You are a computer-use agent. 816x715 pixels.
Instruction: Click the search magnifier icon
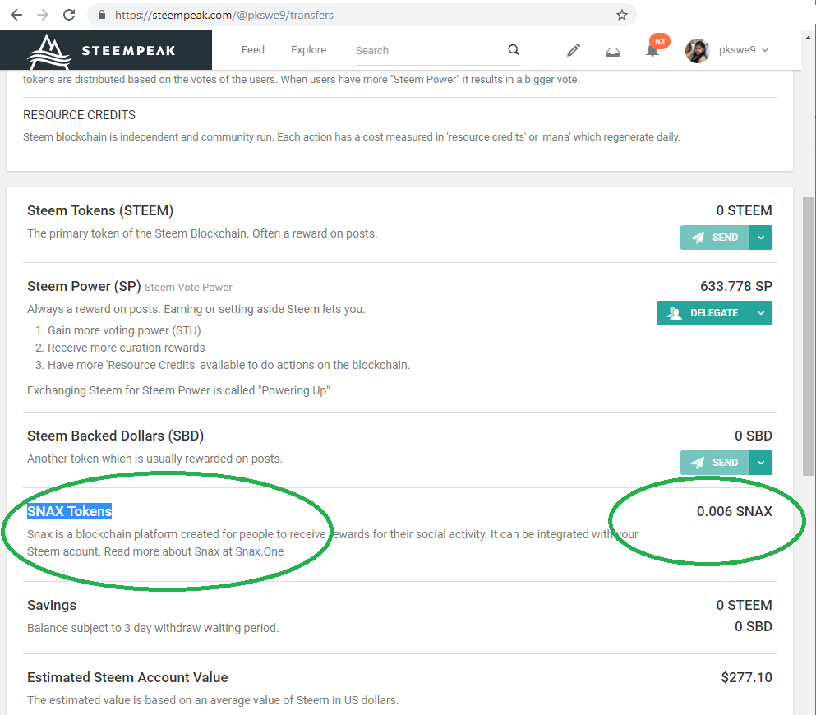click(513, 49)
